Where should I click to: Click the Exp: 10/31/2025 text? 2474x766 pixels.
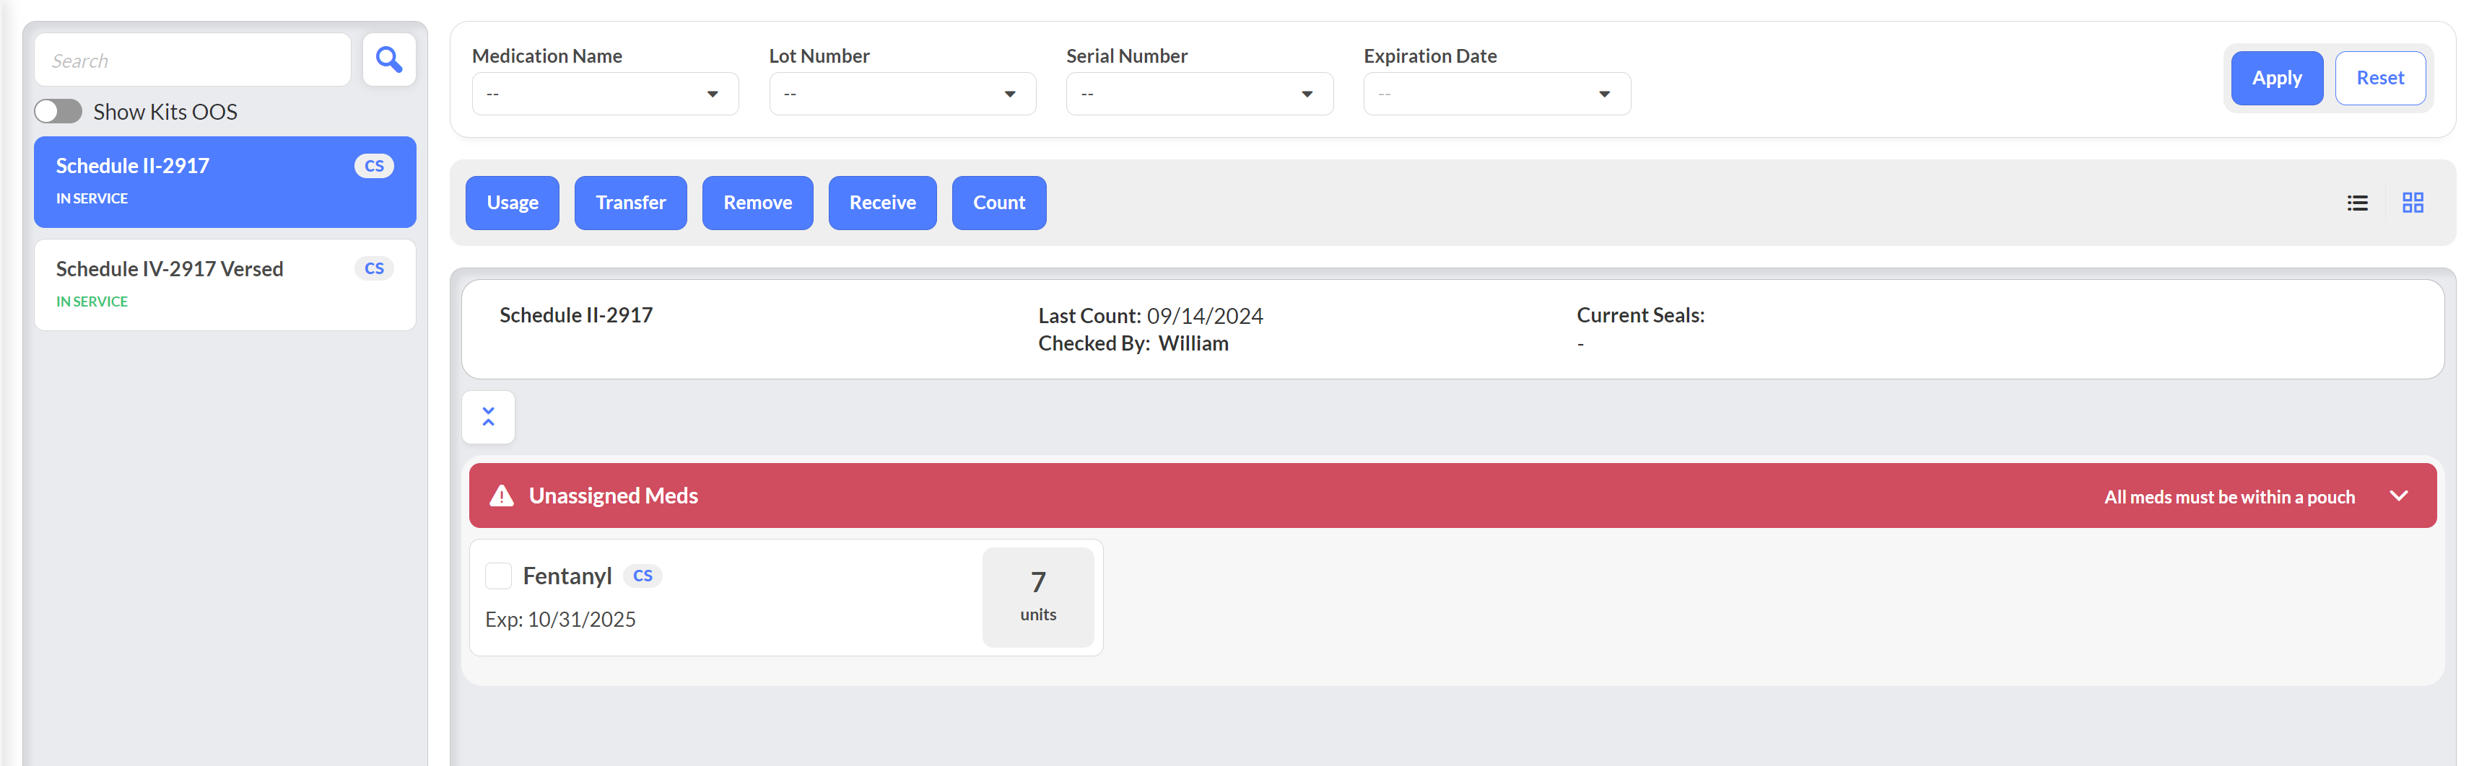point(560,619)
